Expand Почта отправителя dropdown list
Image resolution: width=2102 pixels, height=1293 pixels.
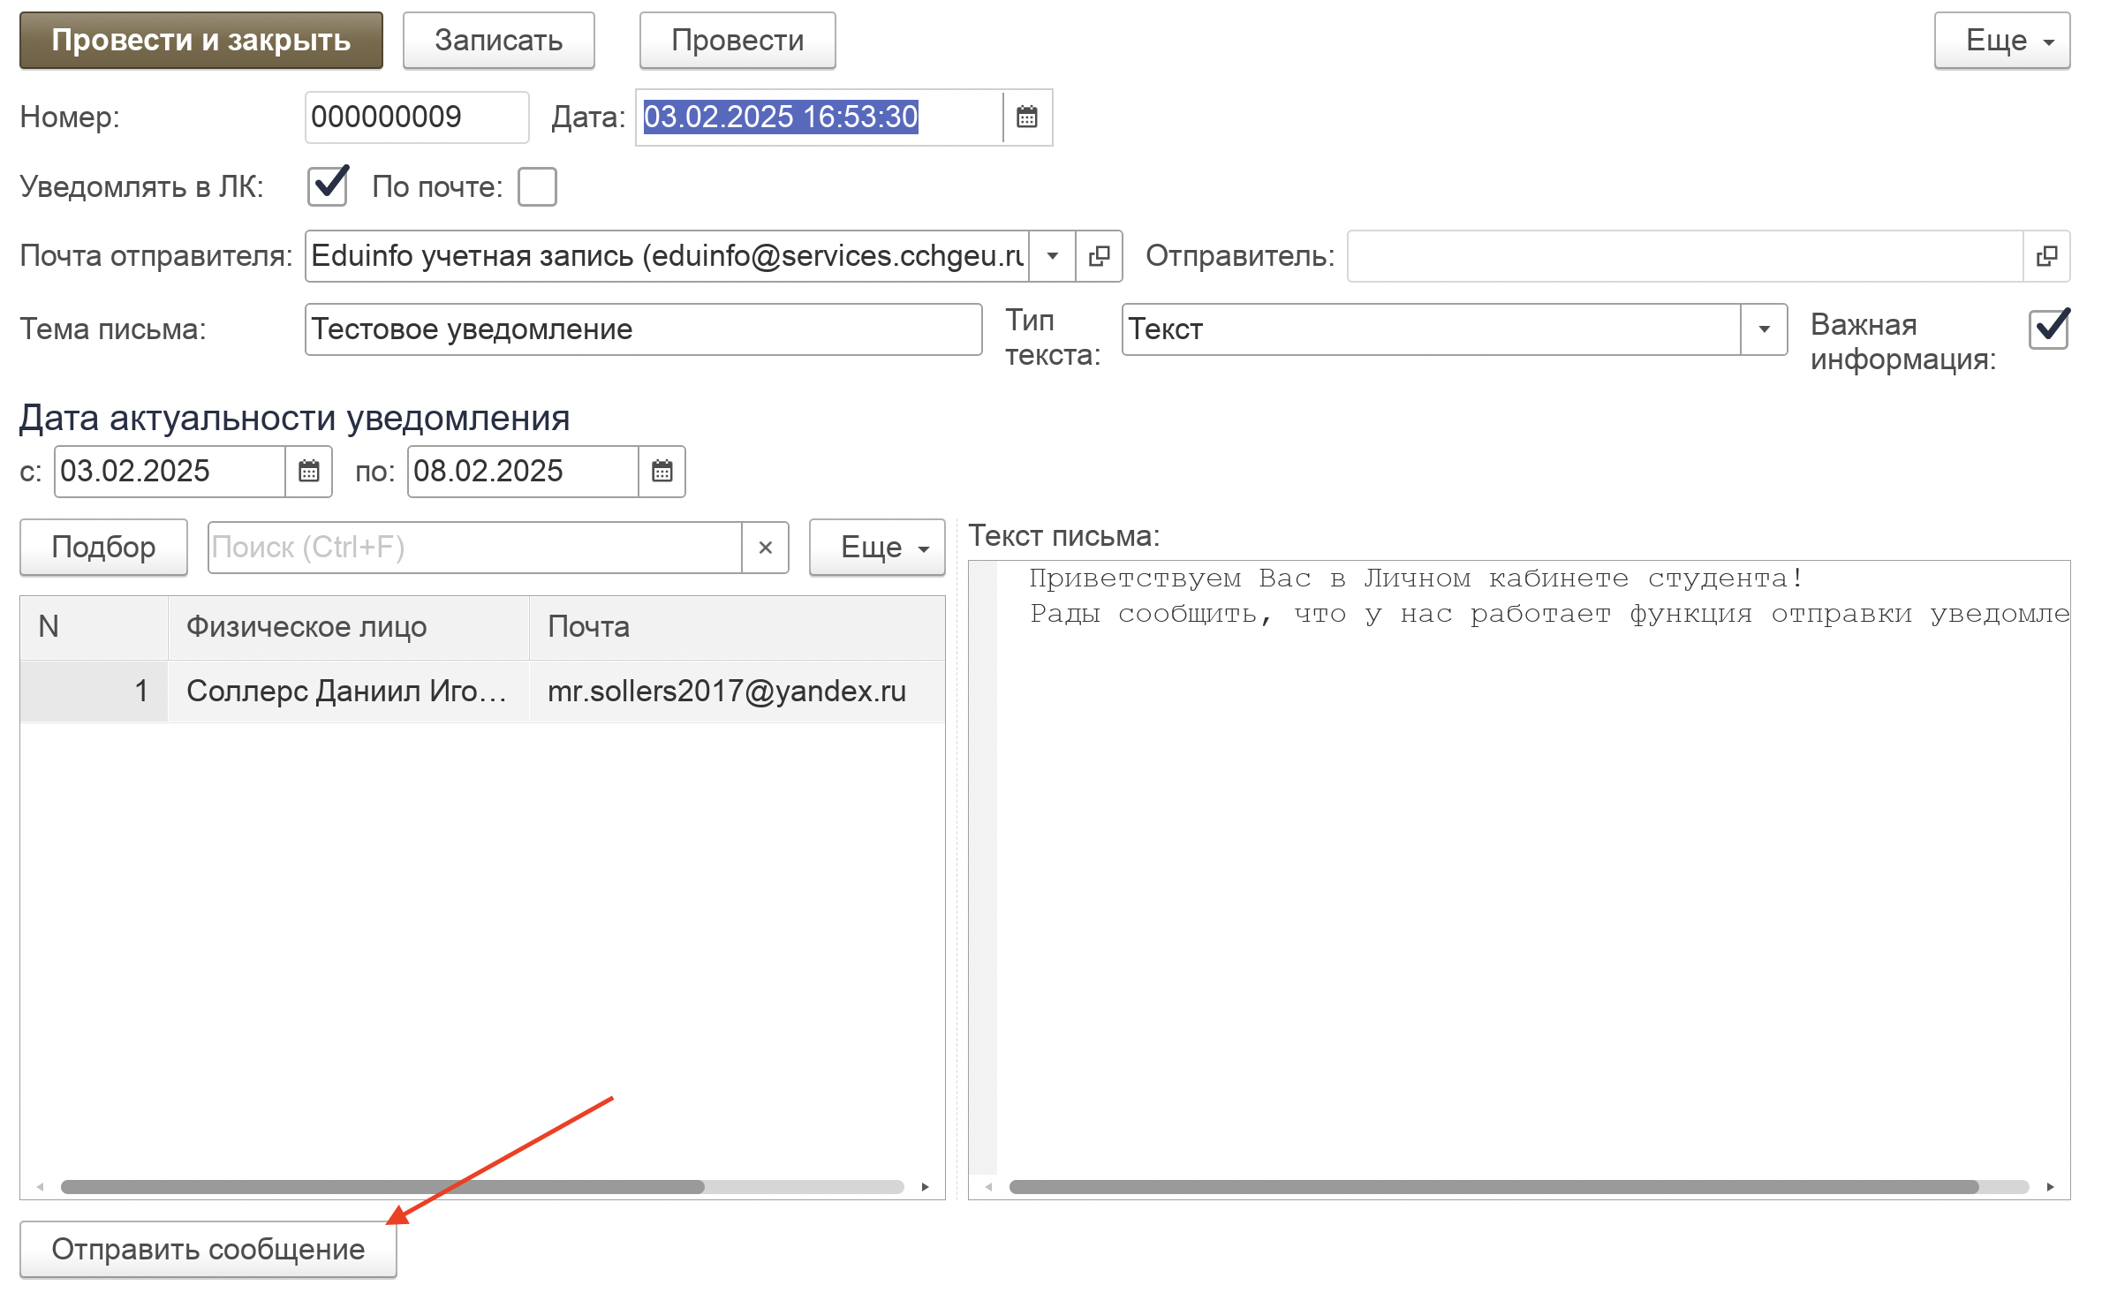(1052, 256)
